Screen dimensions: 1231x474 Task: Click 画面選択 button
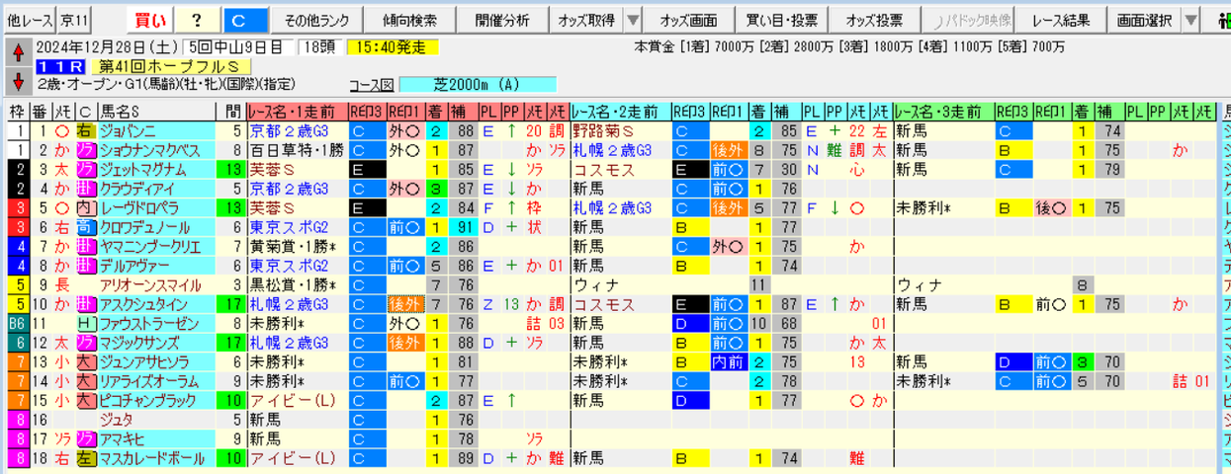tap(1143, 20)
